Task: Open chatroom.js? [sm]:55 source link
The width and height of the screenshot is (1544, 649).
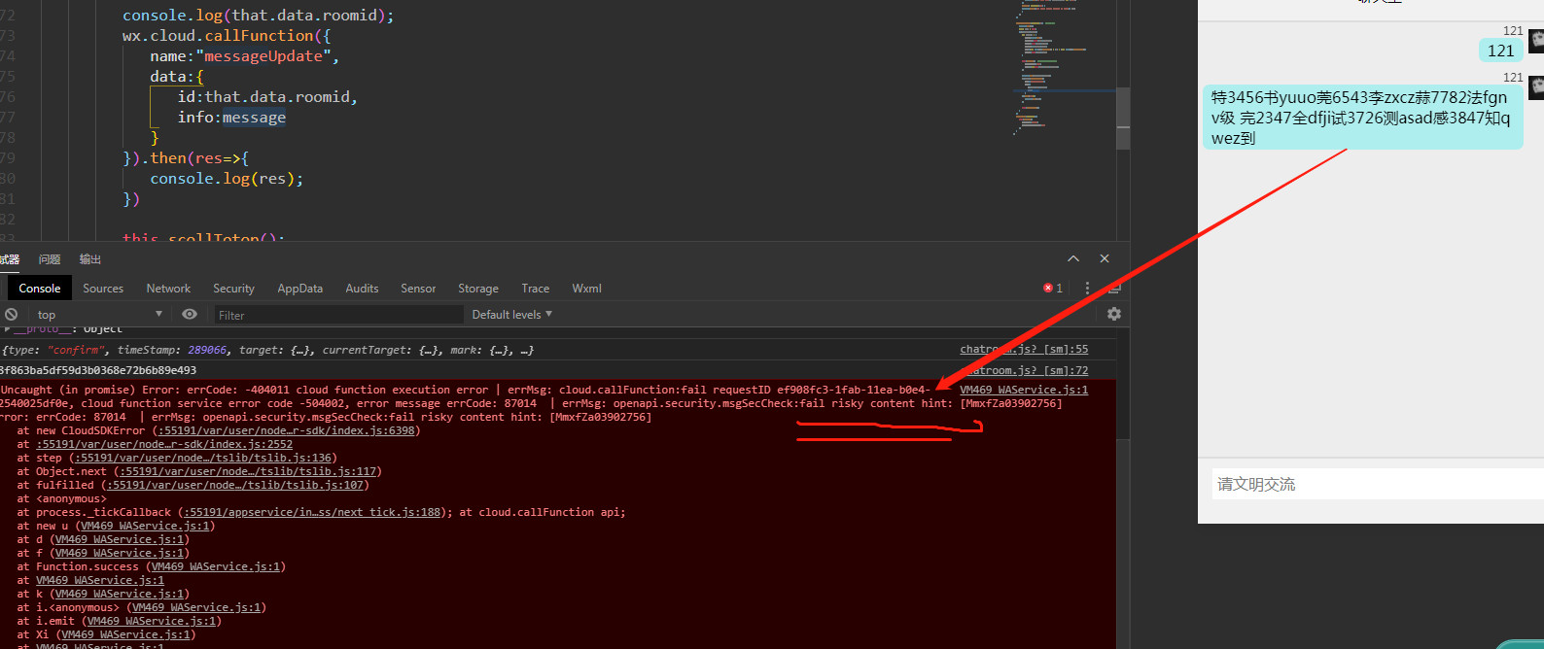Action: point(1024,349)
